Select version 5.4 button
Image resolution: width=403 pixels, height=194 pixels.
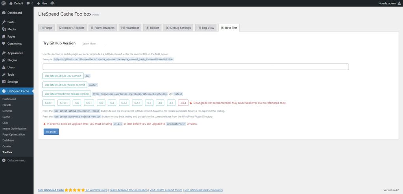pos(112,103)
